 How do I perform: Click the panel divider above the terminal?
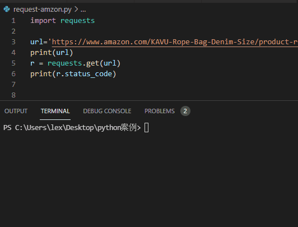149,100
